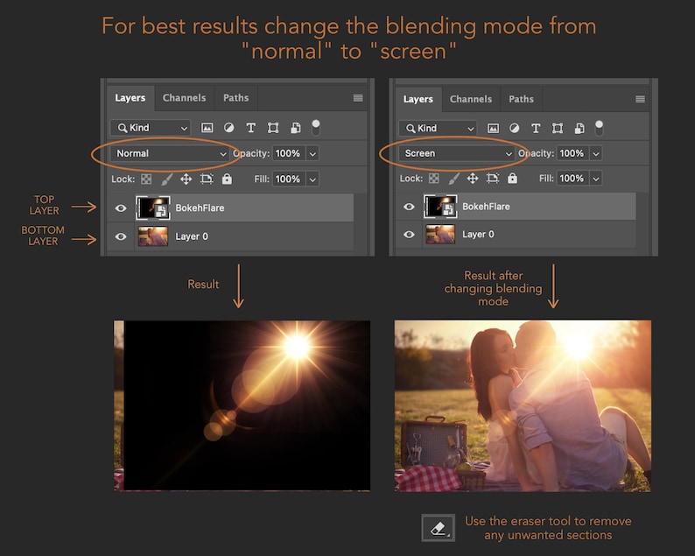Lock transparent pixels in left panel
Viewport: 695px width, 556px height.
point(146,179)
